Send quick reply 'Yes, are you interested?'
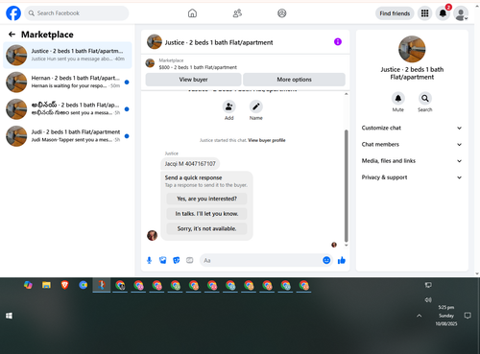The height and width of the screenshot is (354, 480). coord(206,199)
